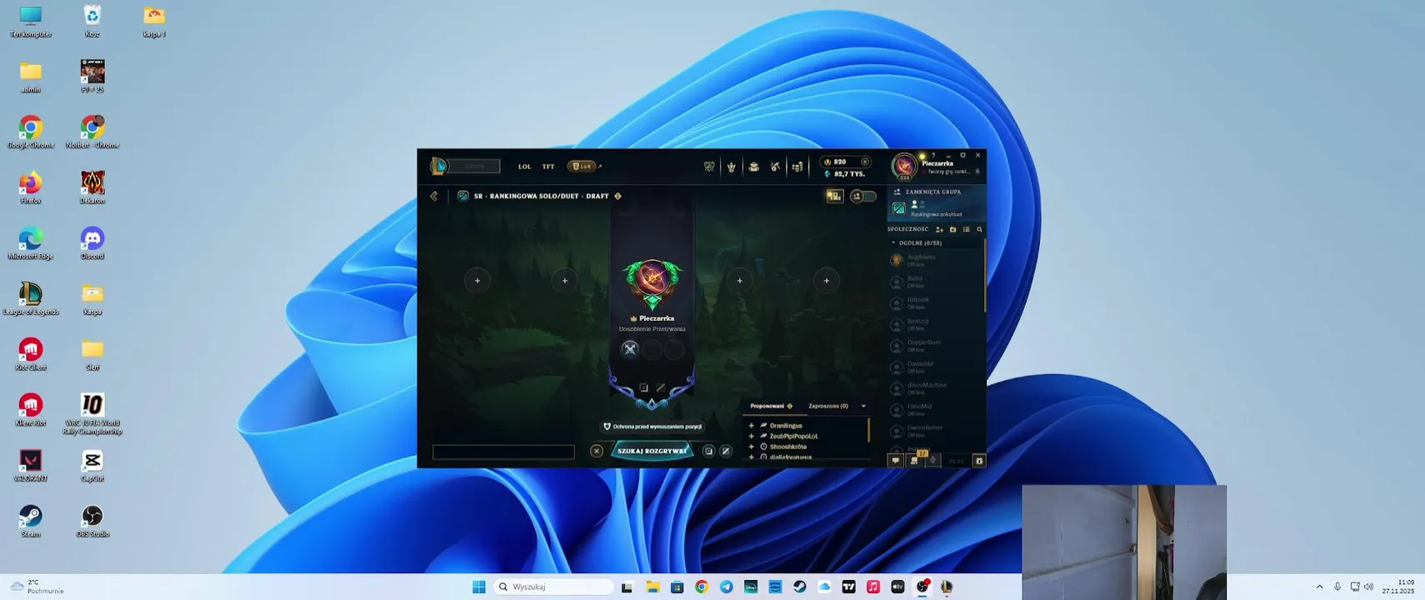Click Pieczarrka ranked crest emblem
This screenshot has width=1425, height=600.
[x=652, y=283]
